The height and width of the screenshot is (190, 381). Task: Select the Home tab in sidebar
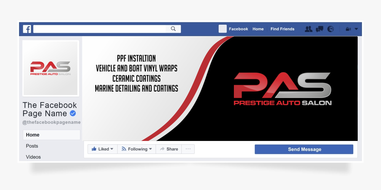[51, 135]
